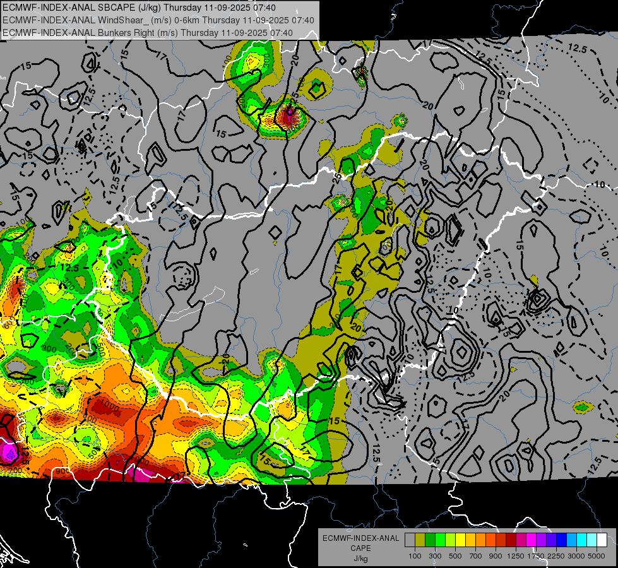Click the 900 tick label in legend
The image size is (618, 568).
pos(496,556)
